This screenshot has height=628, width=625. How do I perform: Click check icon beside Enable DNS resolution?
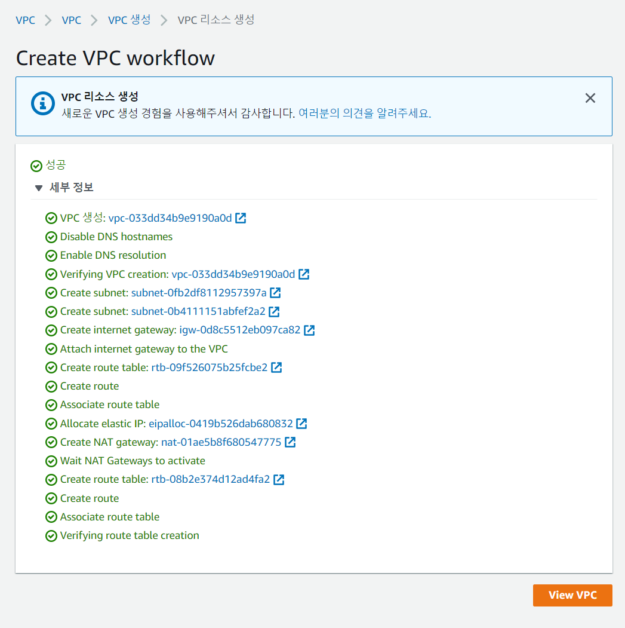[x=51, y=256]
